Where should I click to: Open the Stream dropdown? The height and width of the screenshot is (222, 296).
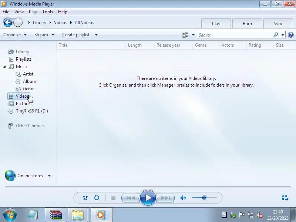point(44,35)
